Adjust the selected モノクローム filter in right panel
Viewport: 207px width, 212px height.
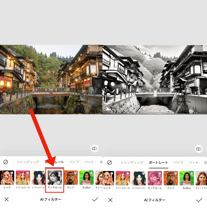[155, 178]
